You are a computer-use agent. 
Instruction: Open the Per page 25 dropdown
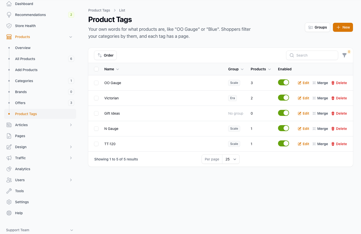[x=231, y=159]
